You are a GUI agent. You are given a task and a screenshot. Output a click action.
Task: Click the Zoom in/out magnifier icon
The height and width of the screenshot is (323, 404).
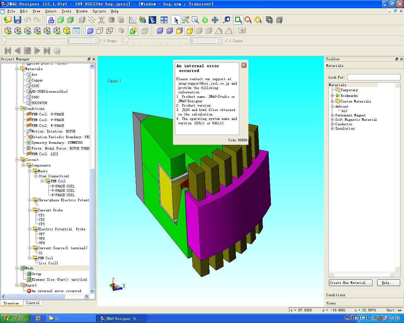[x=186, y=20]
